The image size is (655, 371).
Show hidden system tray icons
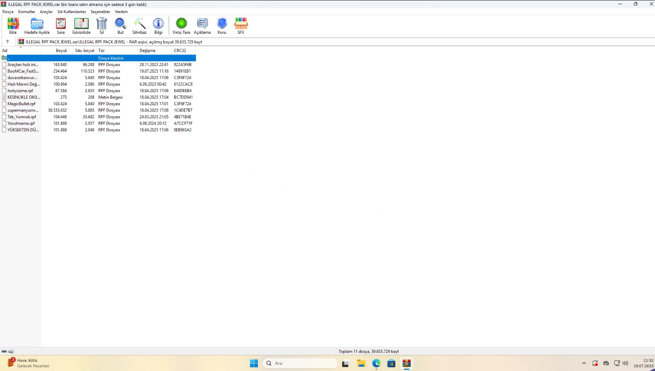tap(584, 363)
